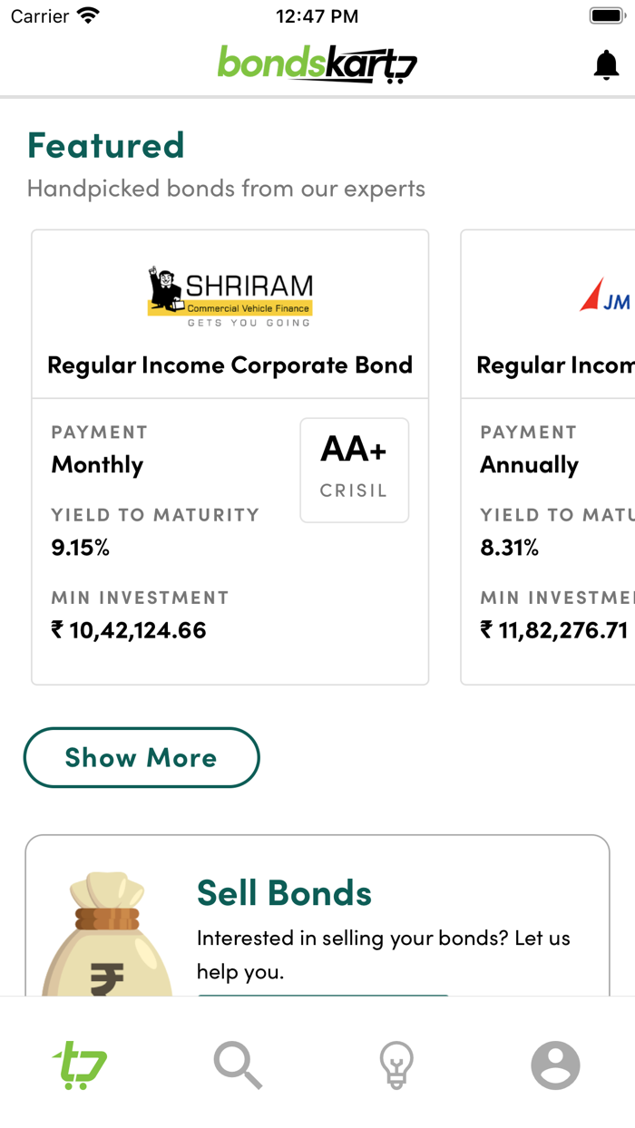Tap the Bondskart logo in the header
This screenshot has height=1128, width=635.
click(317, 63)
